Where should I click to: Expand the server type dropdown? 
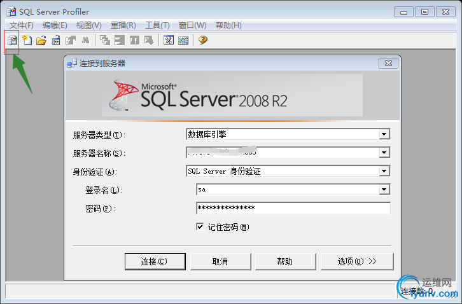click(x=384, y=134)
